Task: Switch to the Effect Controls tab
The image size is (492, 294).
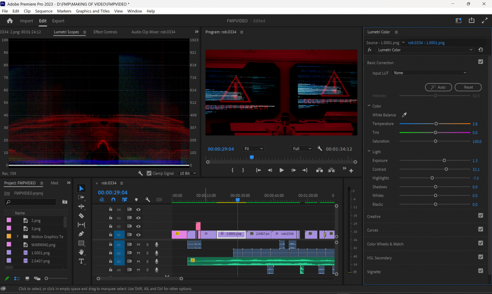Action: [105, 32]
